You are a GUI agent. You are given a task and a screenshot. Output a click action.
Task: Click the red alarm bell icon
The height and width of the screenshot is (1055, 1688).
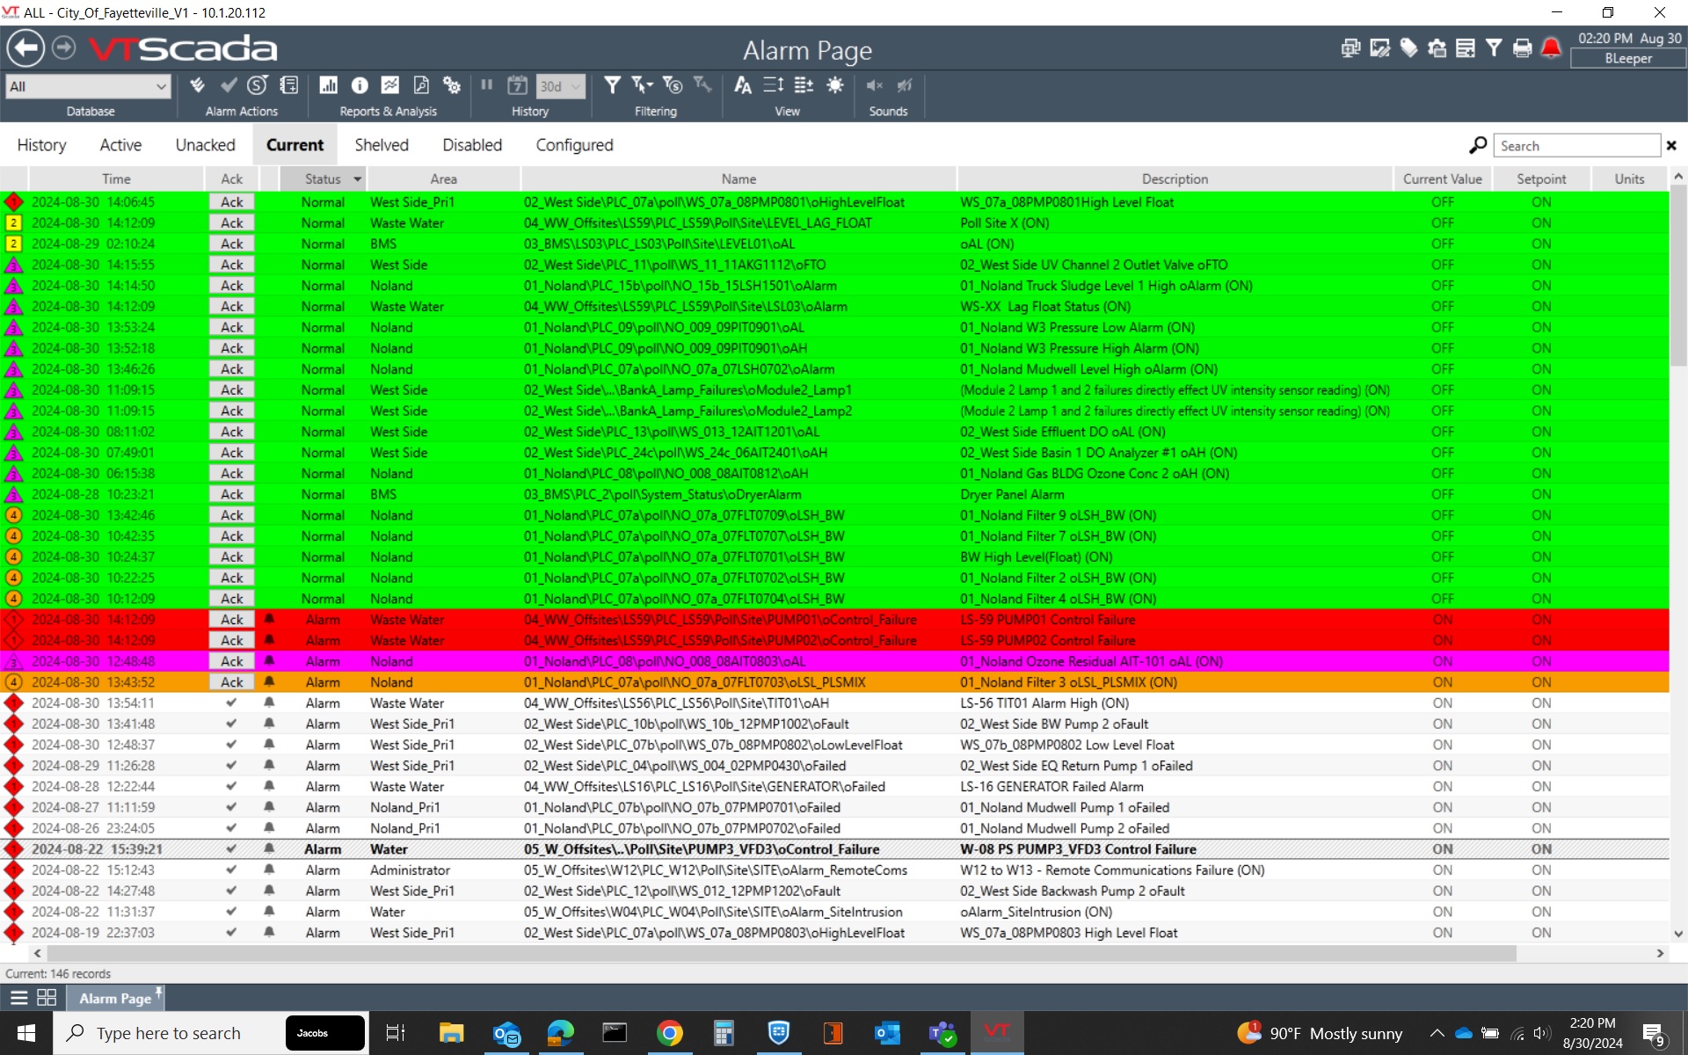point(1551,48)
